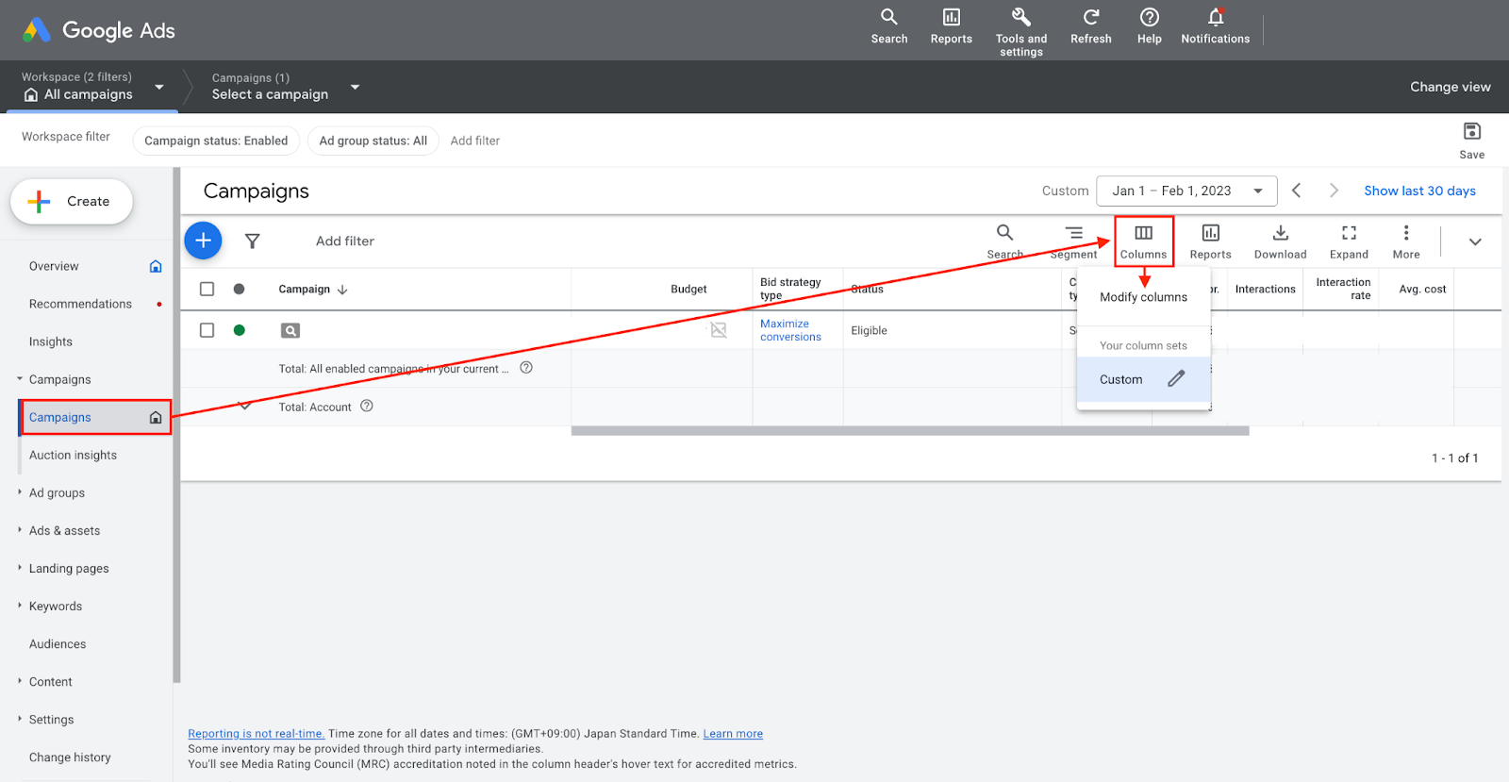Click the Google Ads logo

(98, 30)
